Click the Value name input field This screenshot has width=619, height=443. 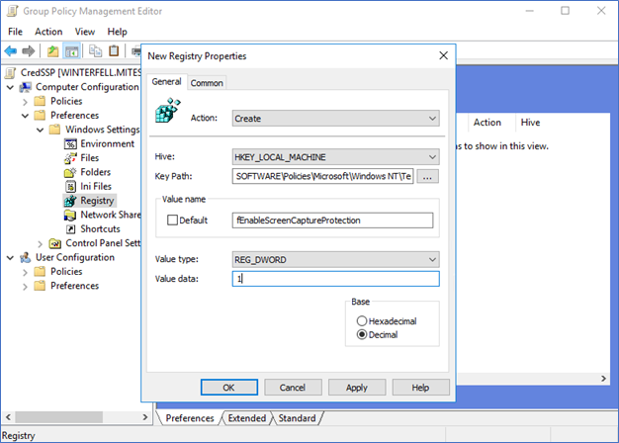point(332,221)
